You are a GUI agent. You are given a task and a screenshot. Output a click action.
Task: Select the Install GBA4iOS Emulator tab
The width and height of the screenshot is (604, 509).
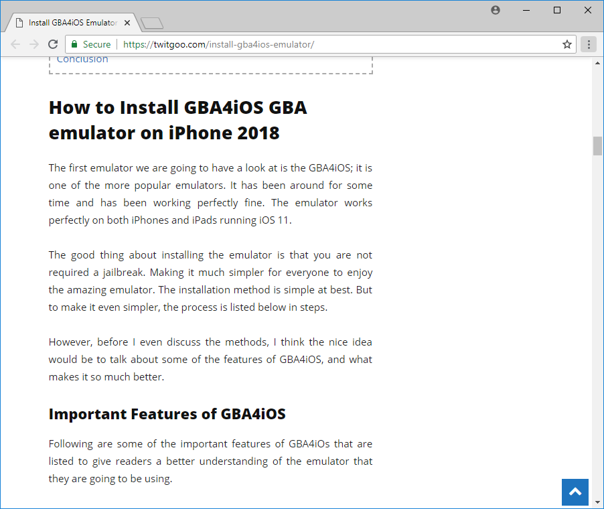73,23
